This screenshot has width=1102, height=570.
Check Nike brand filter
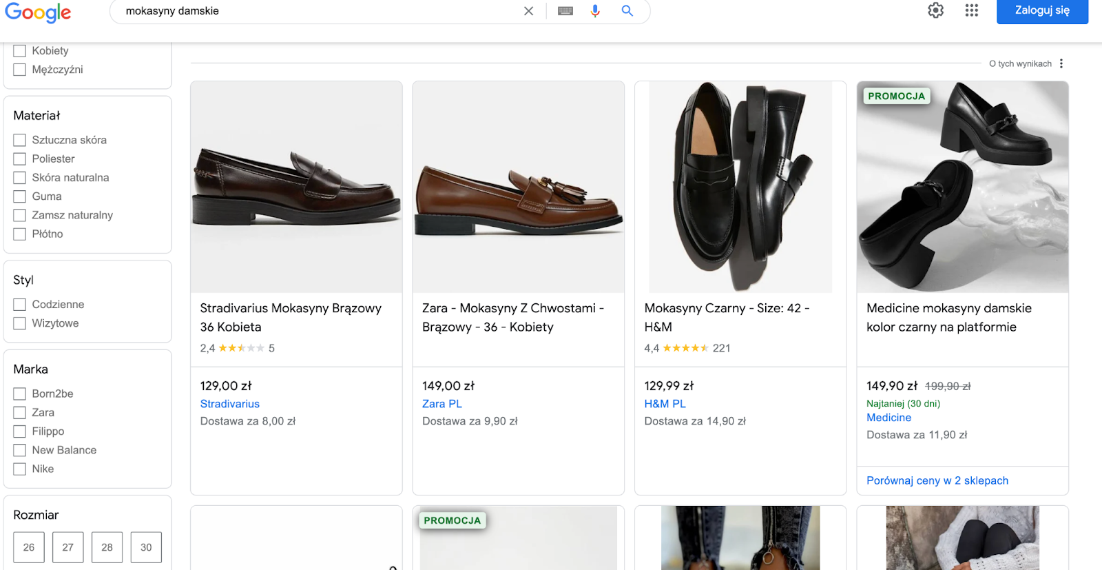[x=19, y=469]
